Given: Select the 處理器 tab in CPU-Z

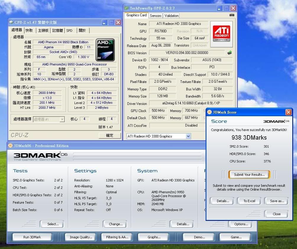Looking at the screenshot, I should pos(17,30).
